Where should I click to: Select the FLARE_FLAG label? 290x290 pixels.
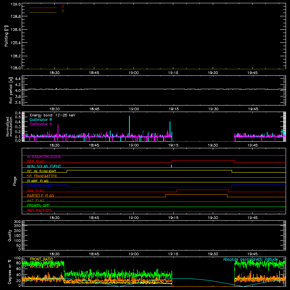pos(38,181)
